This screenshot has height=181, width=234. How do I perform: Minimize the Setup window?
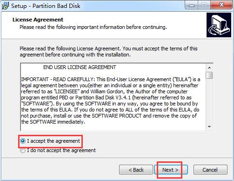192,5
